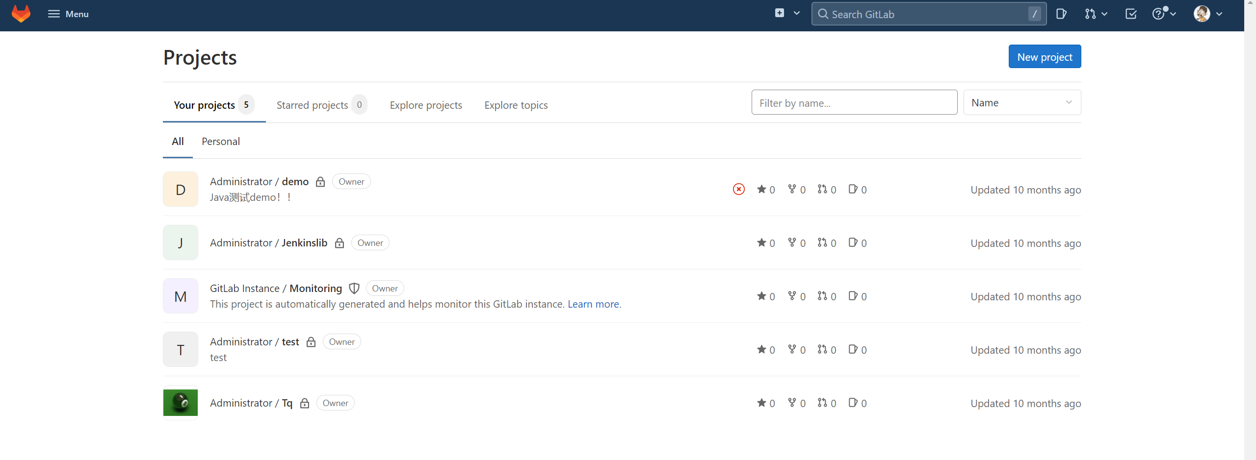Open the Name sort dropdown
Screen dimensions: 1256x460
pyautogui.click(x=1022, y=102)
